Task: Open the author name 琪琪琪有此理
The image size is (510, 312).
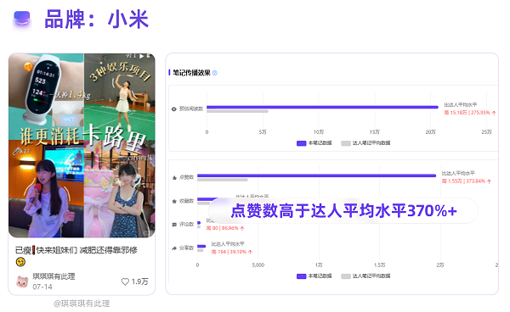Action: (54, 276)
